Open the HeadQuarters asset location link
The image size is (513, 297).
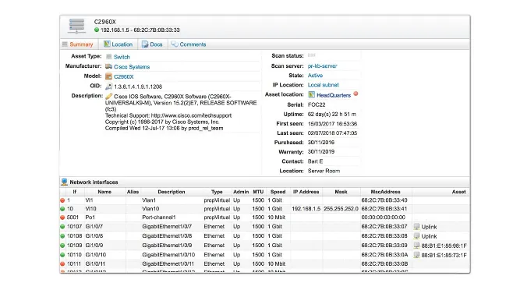pos(334,95)
